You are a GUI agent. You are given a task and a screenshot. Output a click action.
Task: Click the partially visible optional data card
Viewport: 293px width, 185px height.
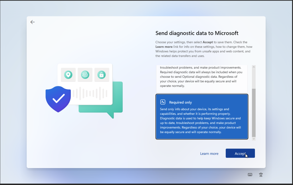tap(202, 79)
